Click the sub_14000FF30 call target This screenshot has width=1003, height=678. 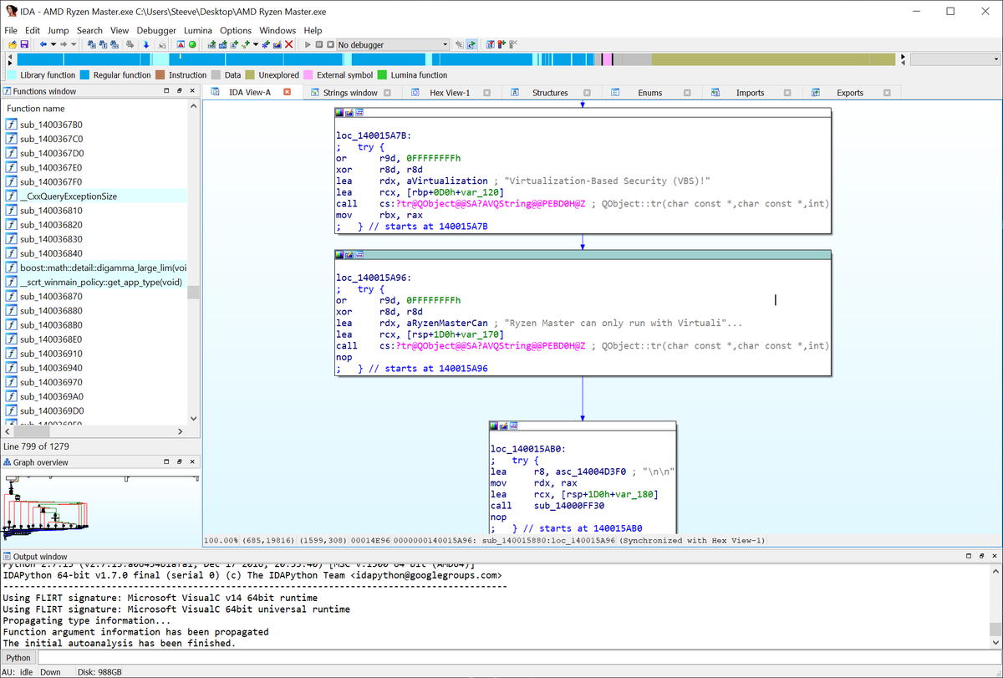pyautogui.click(x=568, y=506)
